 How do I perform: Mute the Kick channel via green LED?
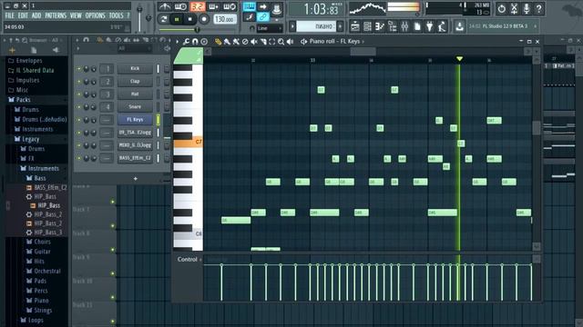79,69
